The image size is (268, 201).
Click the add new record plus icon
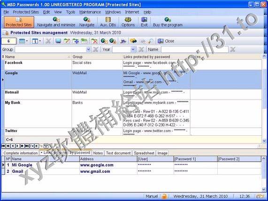[76, 41]
